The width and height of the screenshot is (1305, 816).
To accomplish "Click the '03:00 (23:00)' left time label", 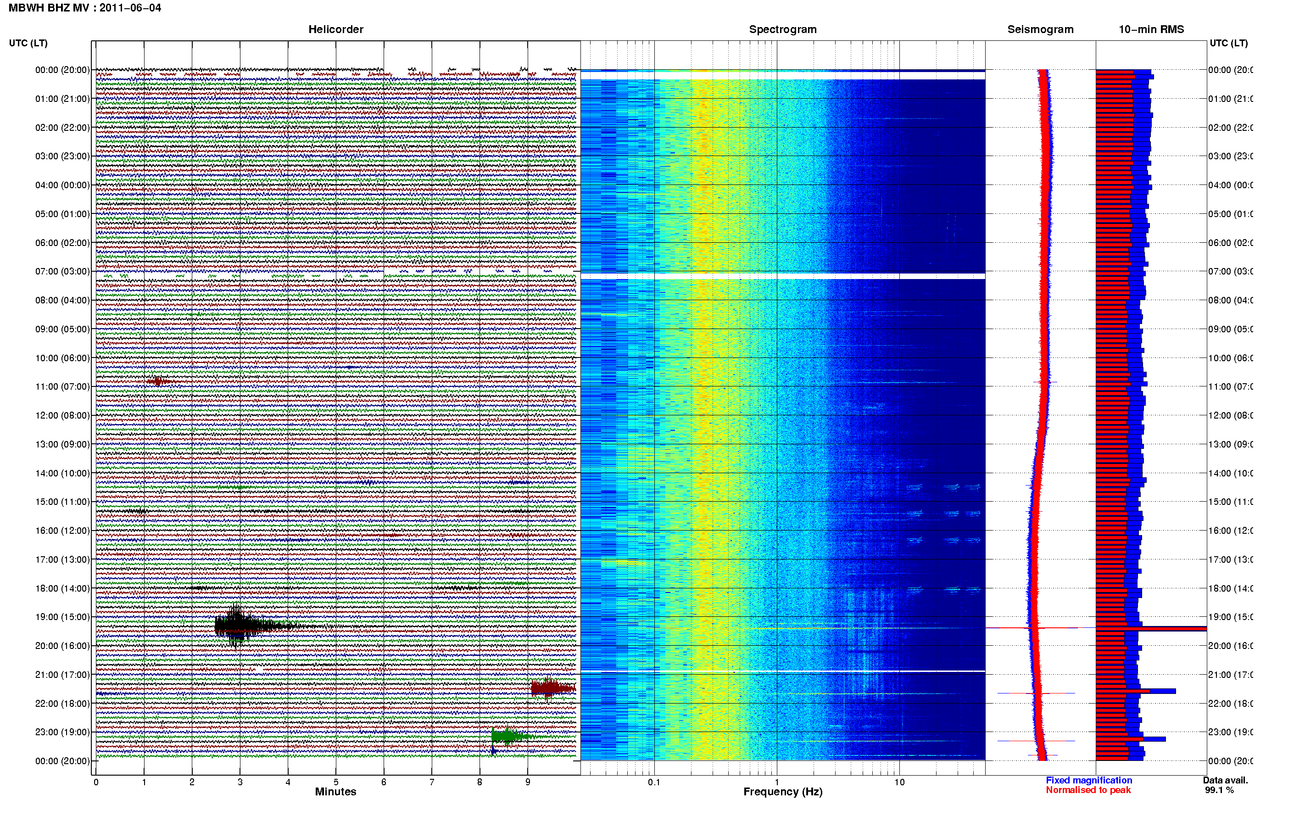I will tap(62, 156).
